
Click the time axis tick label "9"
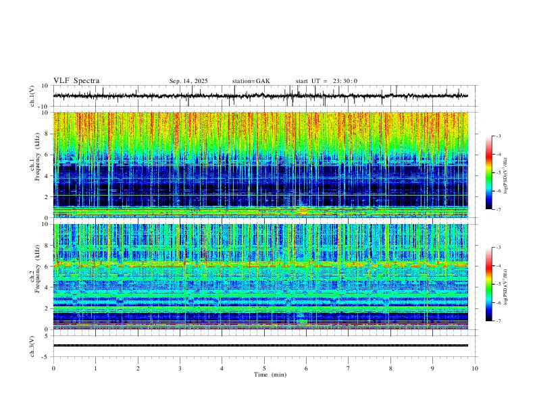[432, 368]
